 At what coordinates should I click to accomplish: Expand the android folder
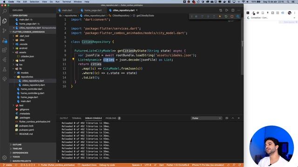tap(23, 48)
